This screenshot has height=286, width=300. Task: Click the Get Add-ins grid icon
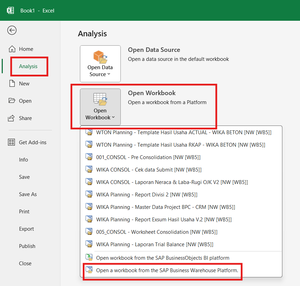pos(12,142)
